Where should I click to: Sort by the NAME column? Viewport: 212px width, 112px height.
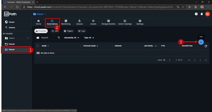pyautogui.click(x=45, y=46)
